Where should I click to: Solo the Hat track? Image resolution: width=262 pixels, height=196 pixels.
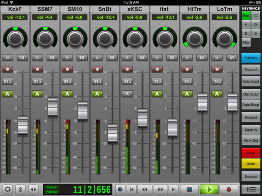coord(157,58)
